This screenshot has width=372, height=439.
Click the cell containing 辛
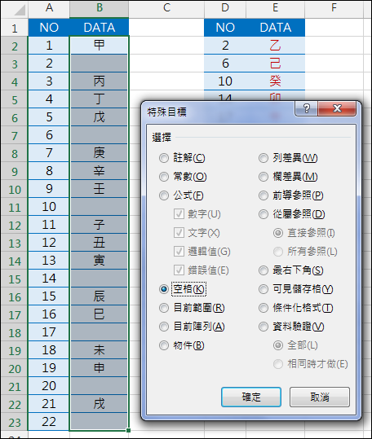coord(100,170)
